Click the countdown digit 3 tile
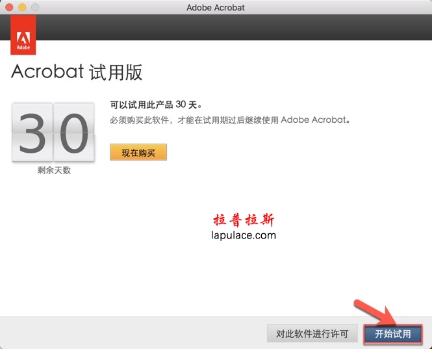 [32, 132]
